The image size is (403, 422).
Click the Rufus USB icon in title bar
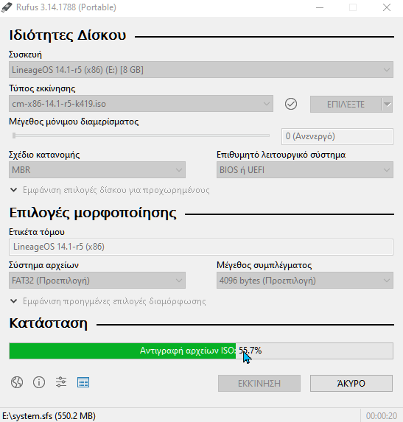(7, 7)
